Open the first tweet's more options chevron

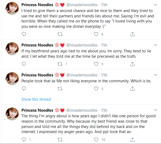(155, 5)
